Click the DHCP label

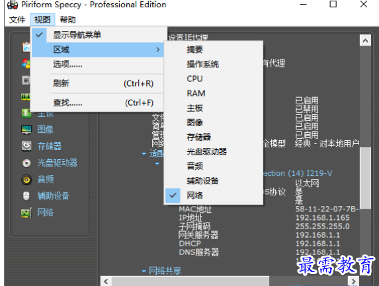point(190,244)
